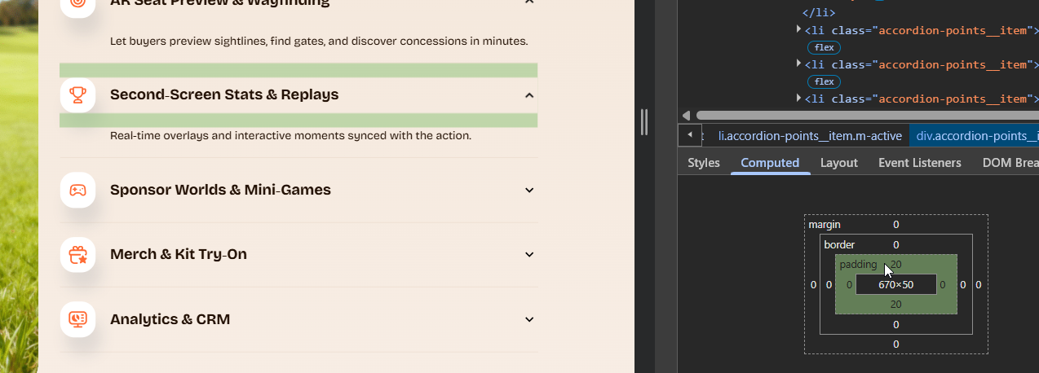The image size is (1039, 373).
Task: Click the trophy icon for Second-Screen Stats
Action: tap(77, 95)
